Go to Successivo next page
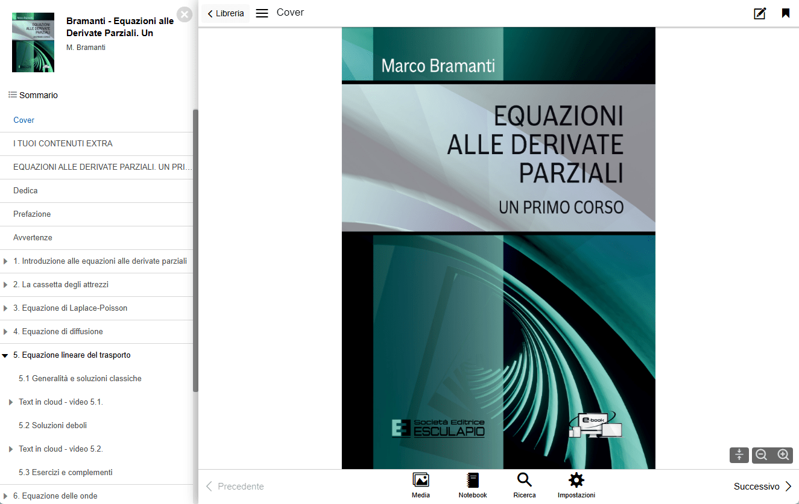 763,487
